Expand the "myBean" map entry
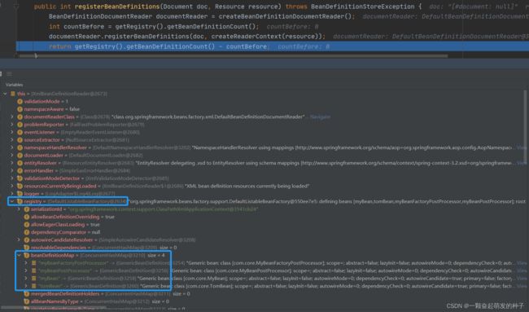 click(x=26, y=279)
